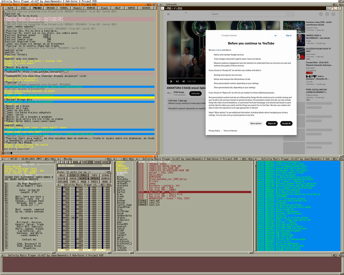Click the back arrow in IMG:VIEW
The image size is (344, 275).
click(163, 8)
